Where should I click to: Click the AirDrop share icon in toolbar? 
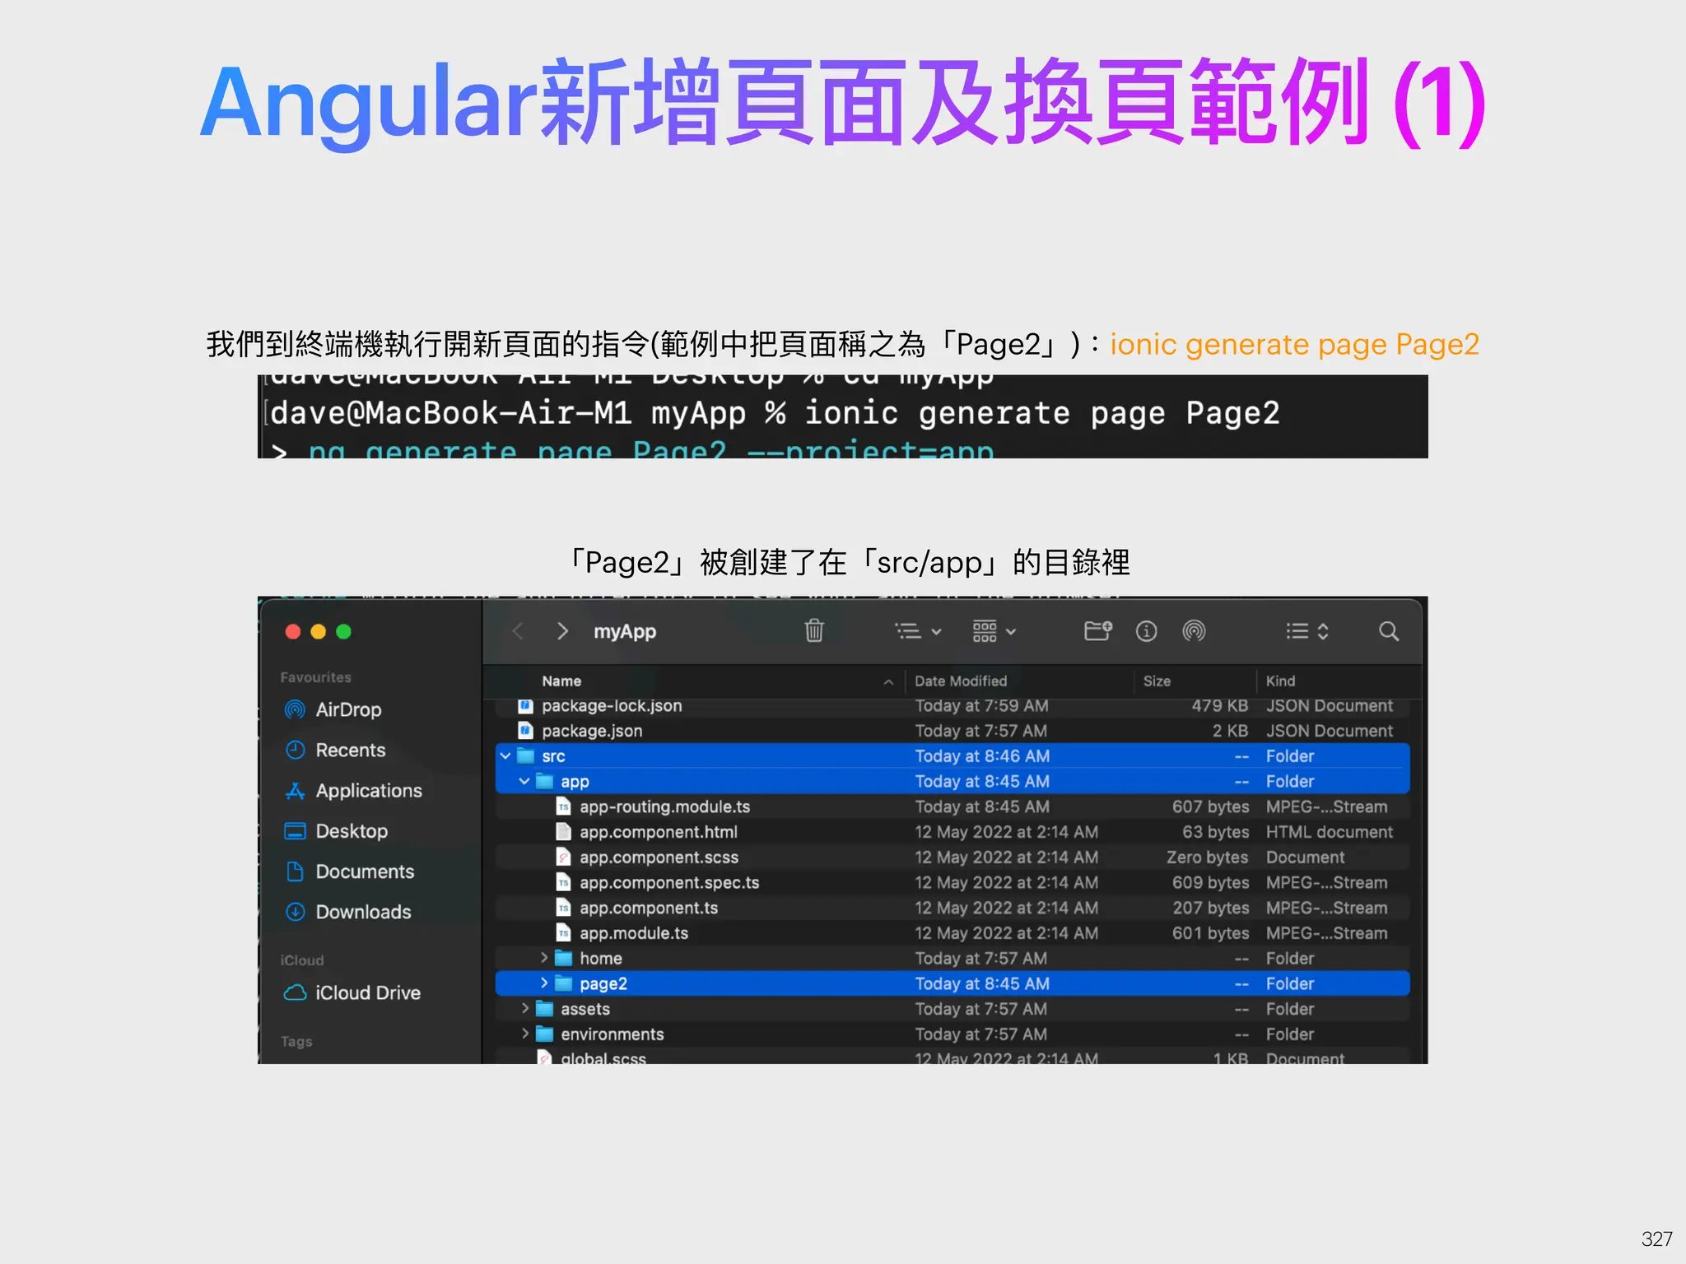pyautogui.click(x=1194, y=631)
